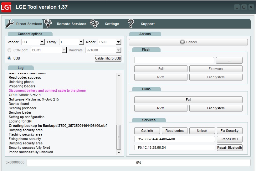Go to the Support tab
The width and height of the screenshot is (256, 171).
tap(148, 24)
